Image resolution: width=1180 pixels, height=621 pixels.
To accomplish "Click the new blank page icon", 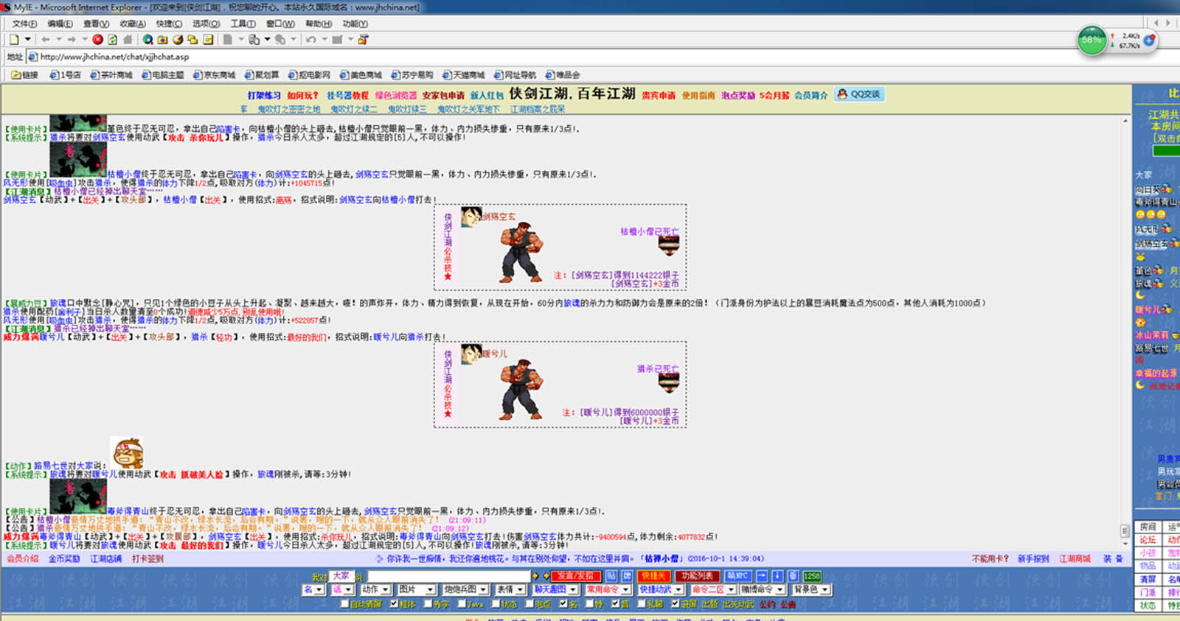I will [x=14, y=40].
